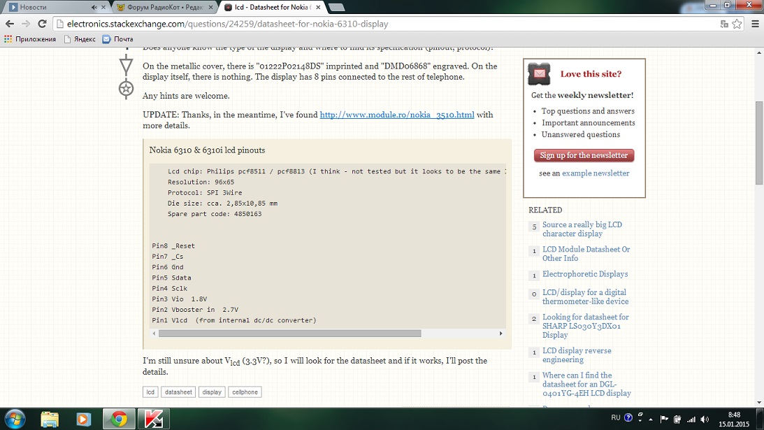Open related question Source a really big LCD
The width and height of the screenshot is (764, 430).
(x=582, y=229)
